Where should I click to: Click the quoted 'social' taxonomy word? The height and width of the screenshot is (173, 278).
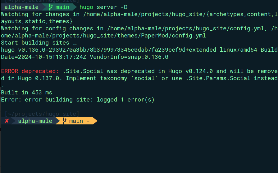point(146,78)
